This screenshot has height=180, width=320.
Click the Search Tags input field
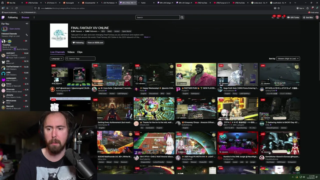click(x=80, y=58)
